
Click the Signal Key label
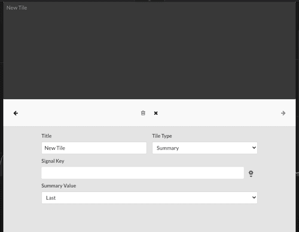click(53, 161)
